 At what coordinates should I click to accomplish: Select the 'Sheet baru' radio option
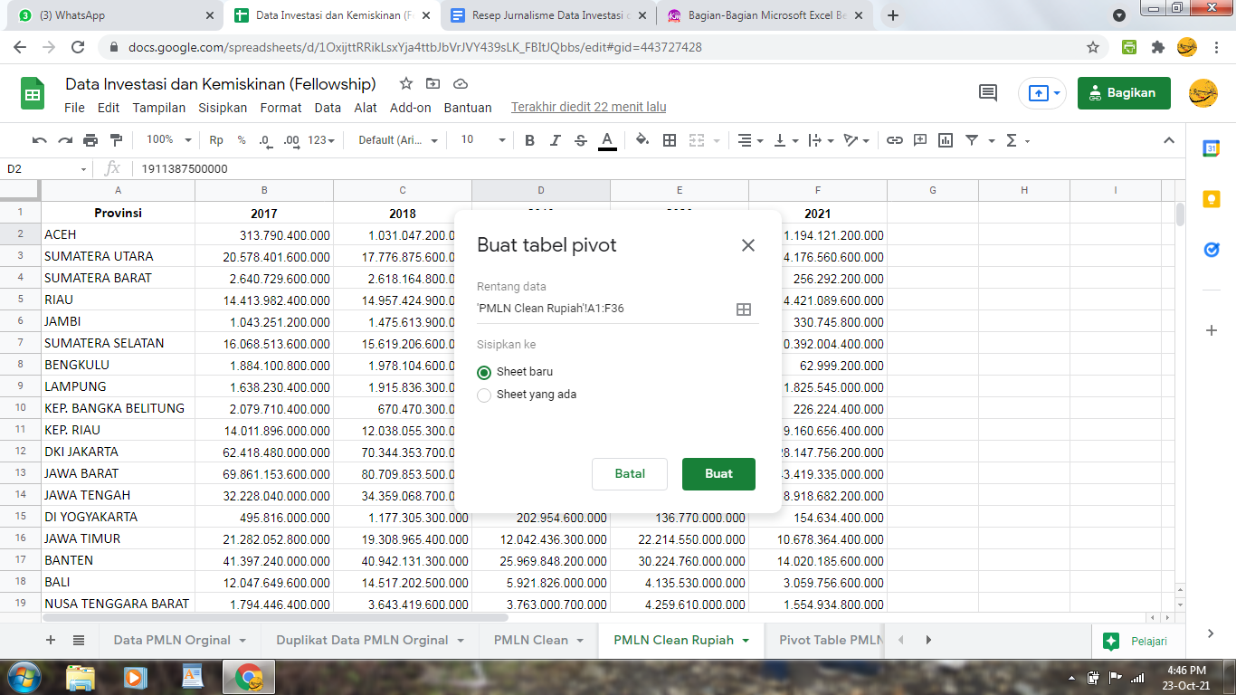pyautogui.click(x=484, y=372)
